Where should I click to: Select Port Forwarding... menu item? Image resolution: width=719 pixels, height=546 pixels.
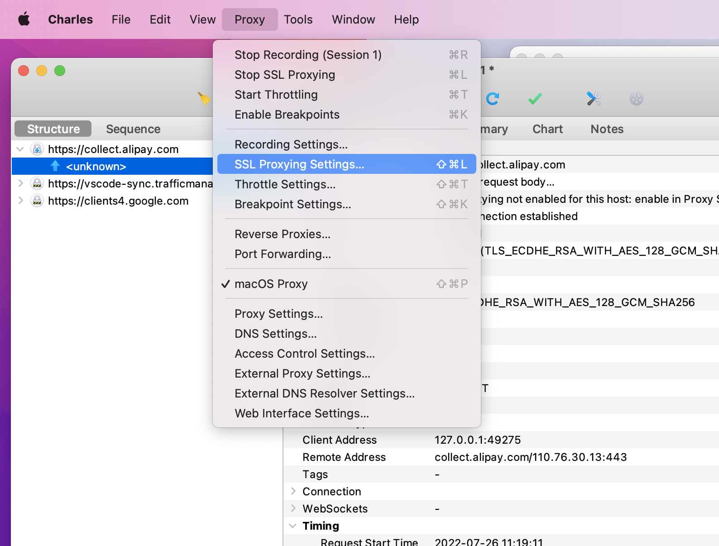click(347, 254)
